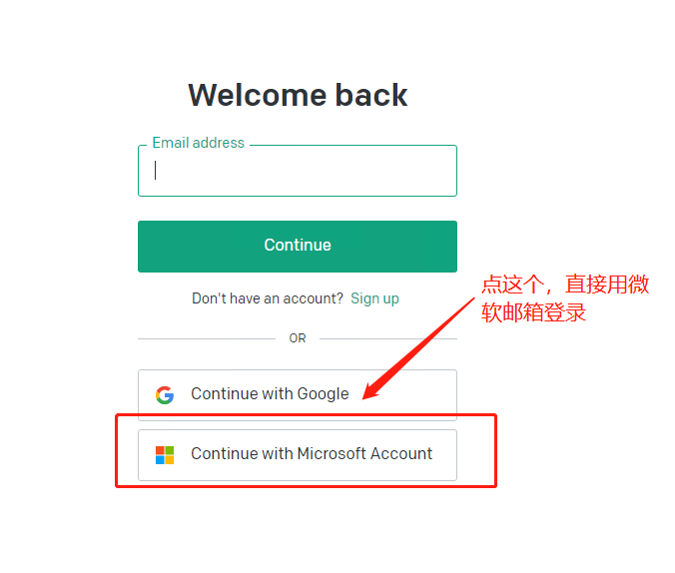The image size is (675, 573).
Task: Click the red Chinese annotation text
Action: tap(564, 297)
